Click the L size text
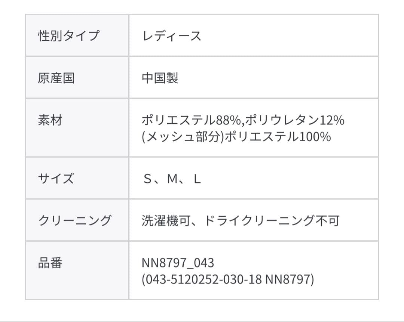Viewport: 404px width, 322px height. 197,179
